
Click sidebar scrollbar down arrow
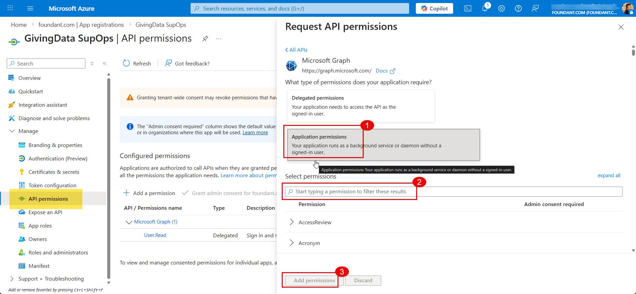pyautogui.click(x=109, y=283)
